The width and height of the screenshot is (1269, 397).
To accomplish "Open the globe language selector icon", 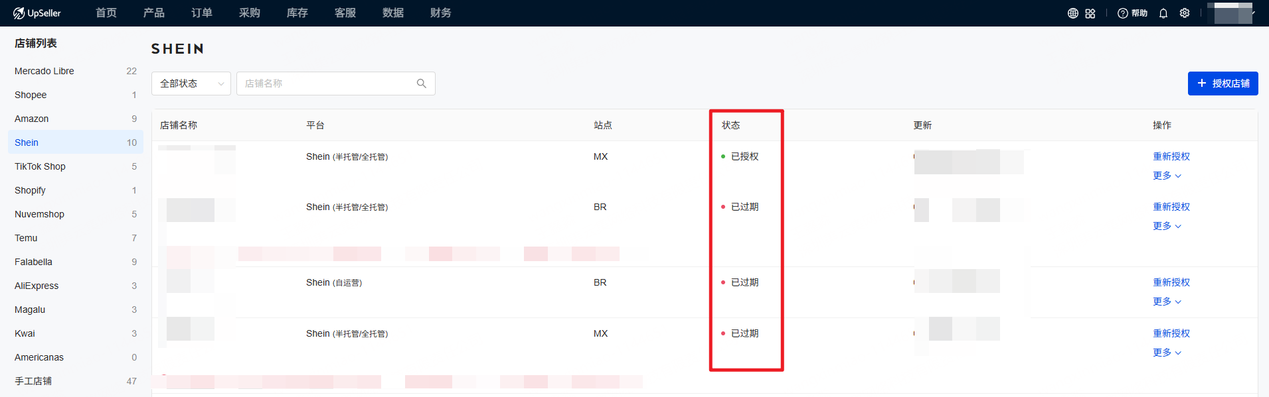I will pyautogui.click(x=1072, y=13).
